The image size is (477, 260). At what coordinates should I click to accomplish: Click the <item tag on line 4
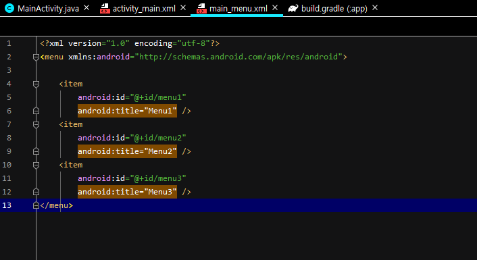(x=70, y=84)
